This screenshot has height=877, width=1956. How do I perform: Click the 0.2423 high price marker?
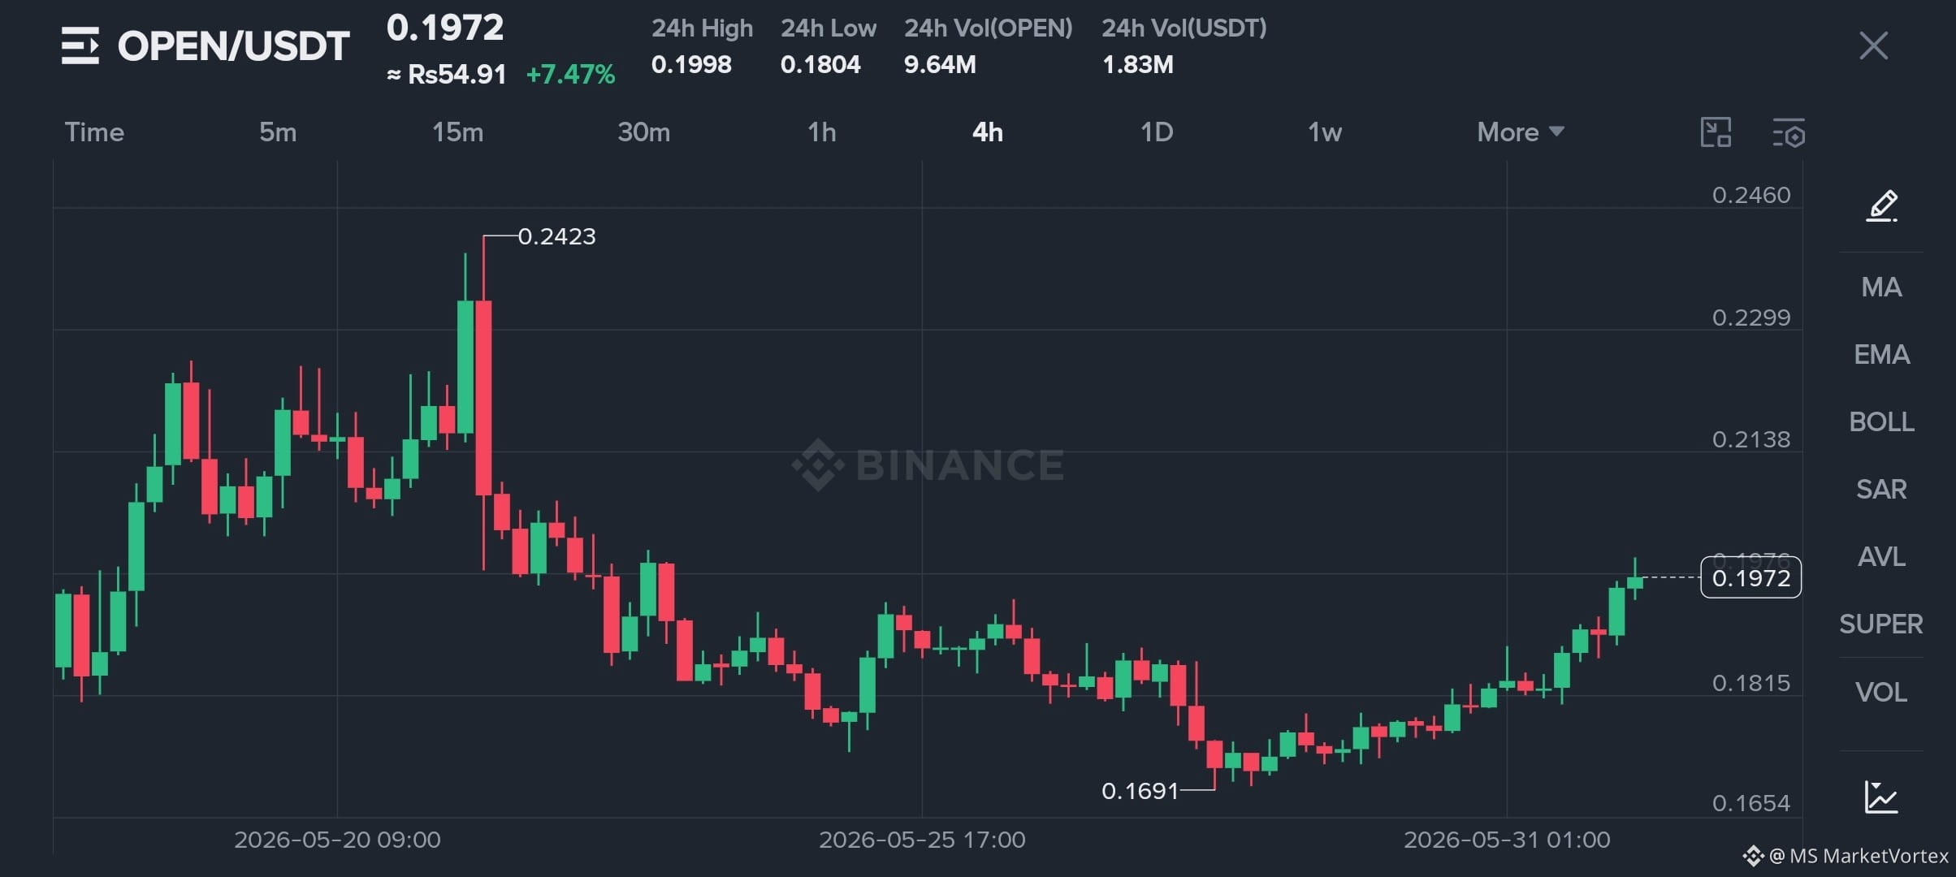click(556, 236)
